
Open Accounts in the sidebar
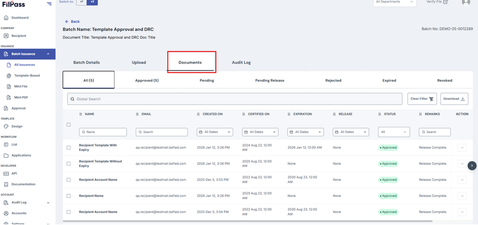(19, 213)
